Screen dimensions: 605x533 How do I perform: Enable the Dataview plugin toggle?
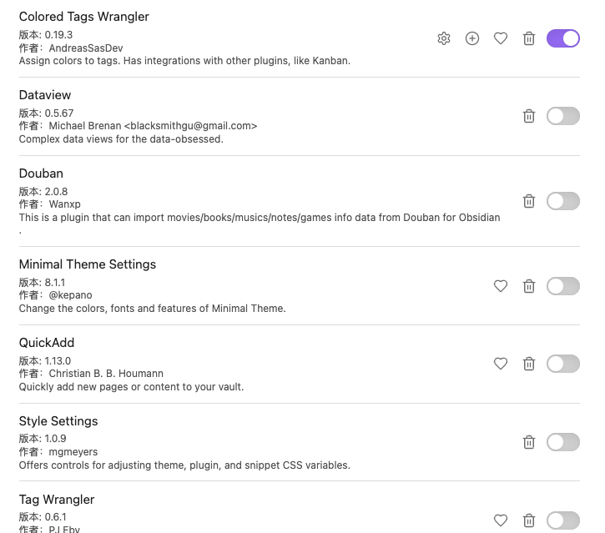point(563,116)
